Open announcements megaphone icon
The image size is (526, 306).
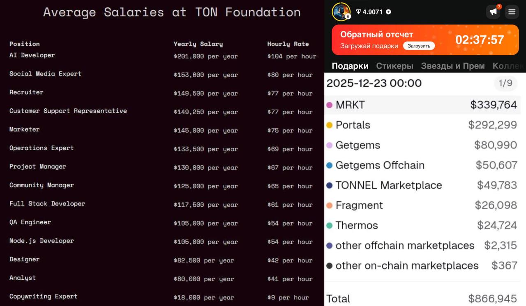(x=493, y=12)
